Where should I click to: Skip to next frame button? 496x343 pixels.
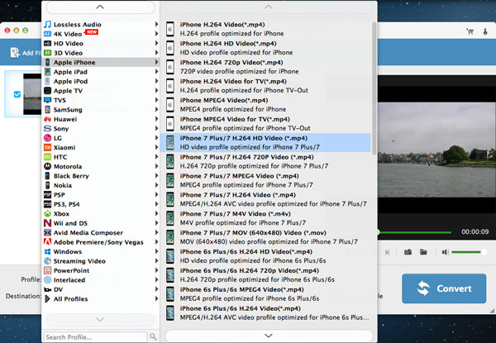point(387,252)
